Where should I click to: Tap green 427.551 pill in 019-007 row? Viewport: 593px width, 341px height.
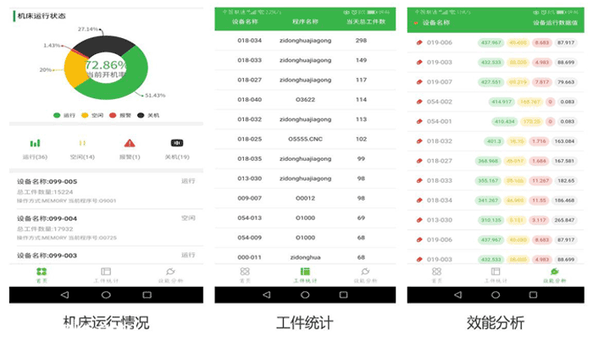pos(490,82)
